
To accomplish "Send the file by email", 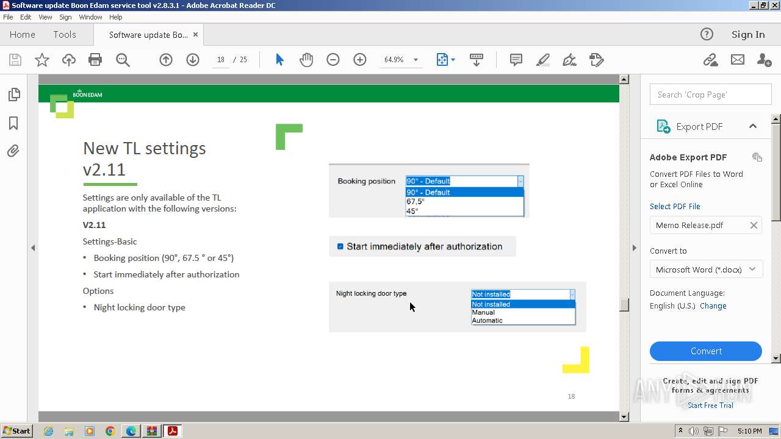I will pyautogui.click(x=738, y=60).
